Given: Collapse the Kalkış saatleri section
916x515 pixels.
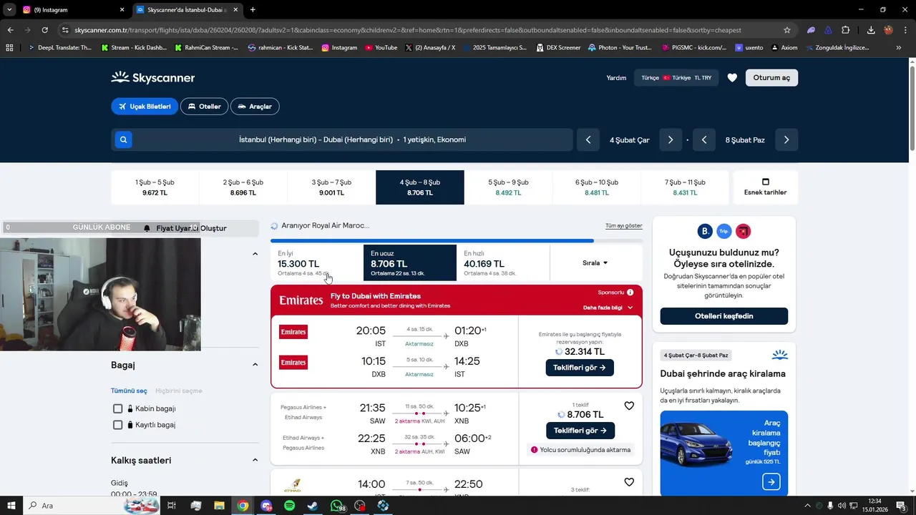Looking at the screenshot, I should pos(255,460).
